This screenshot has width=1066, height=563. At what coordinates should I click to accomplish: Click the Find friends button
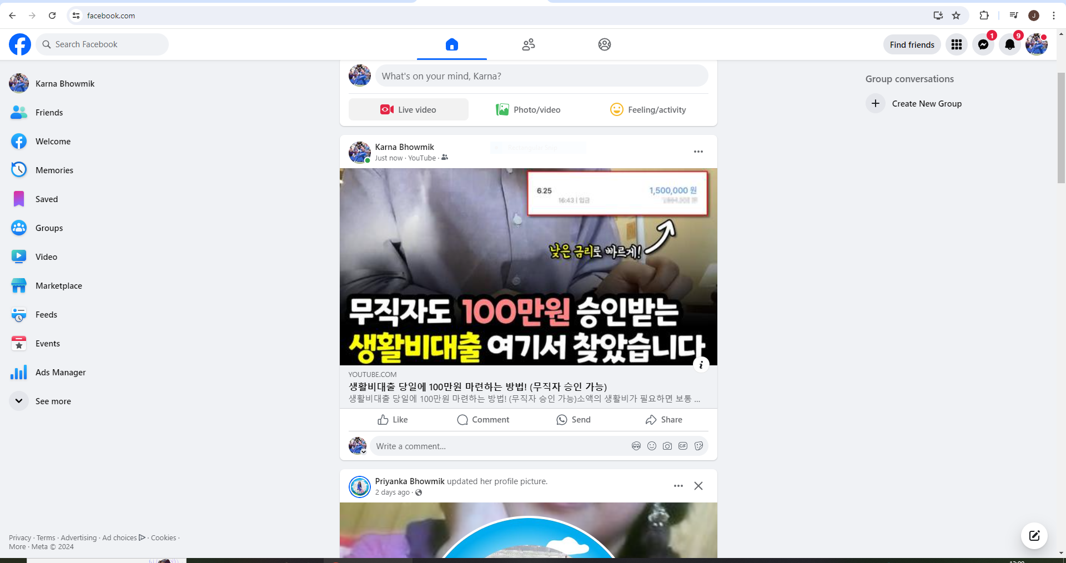click(912, 44)
